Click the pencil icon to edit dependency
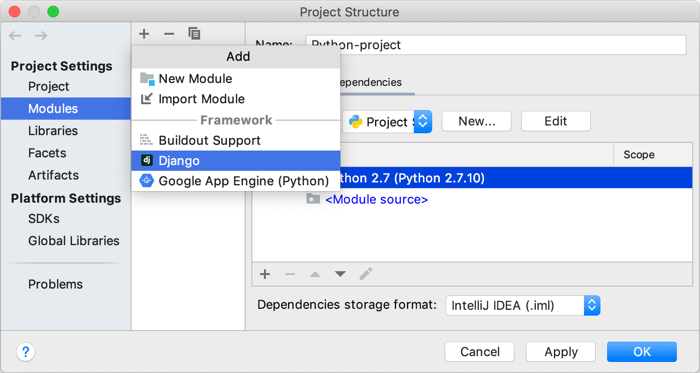 (x=365, y=274)
